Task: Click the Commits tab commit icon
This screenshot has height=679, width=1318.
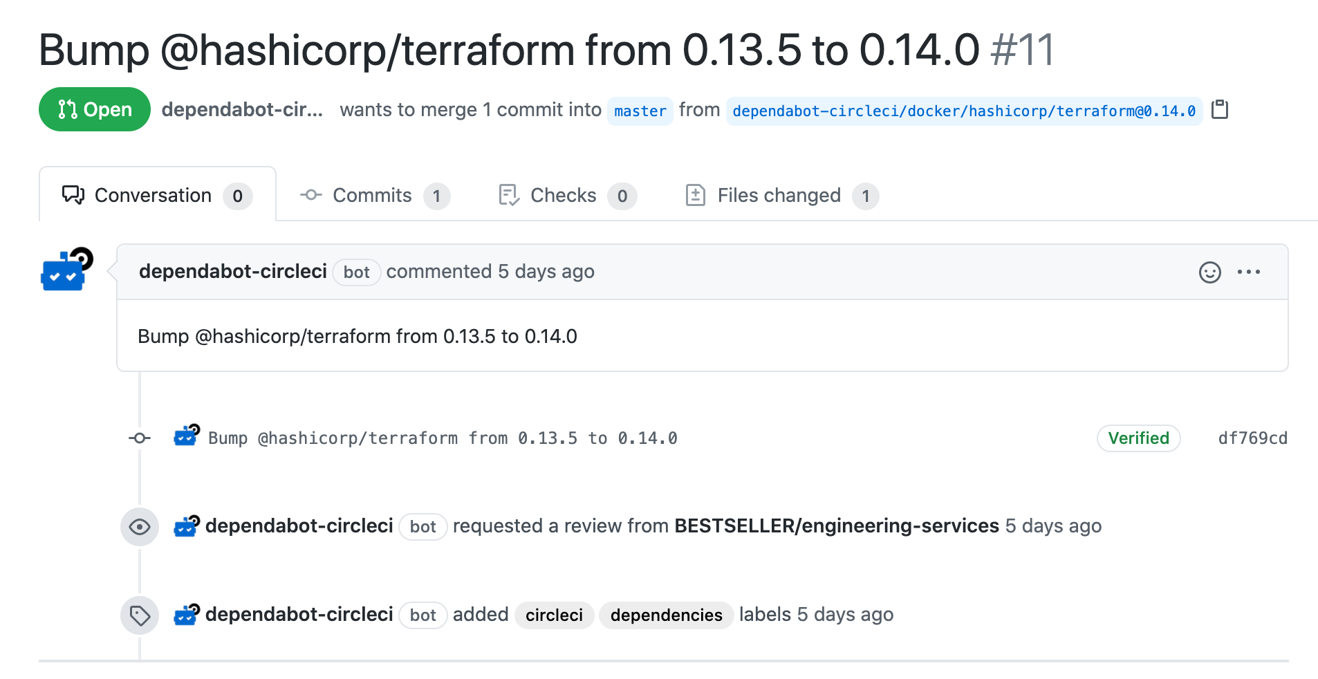Action: (x=311, y=195)
